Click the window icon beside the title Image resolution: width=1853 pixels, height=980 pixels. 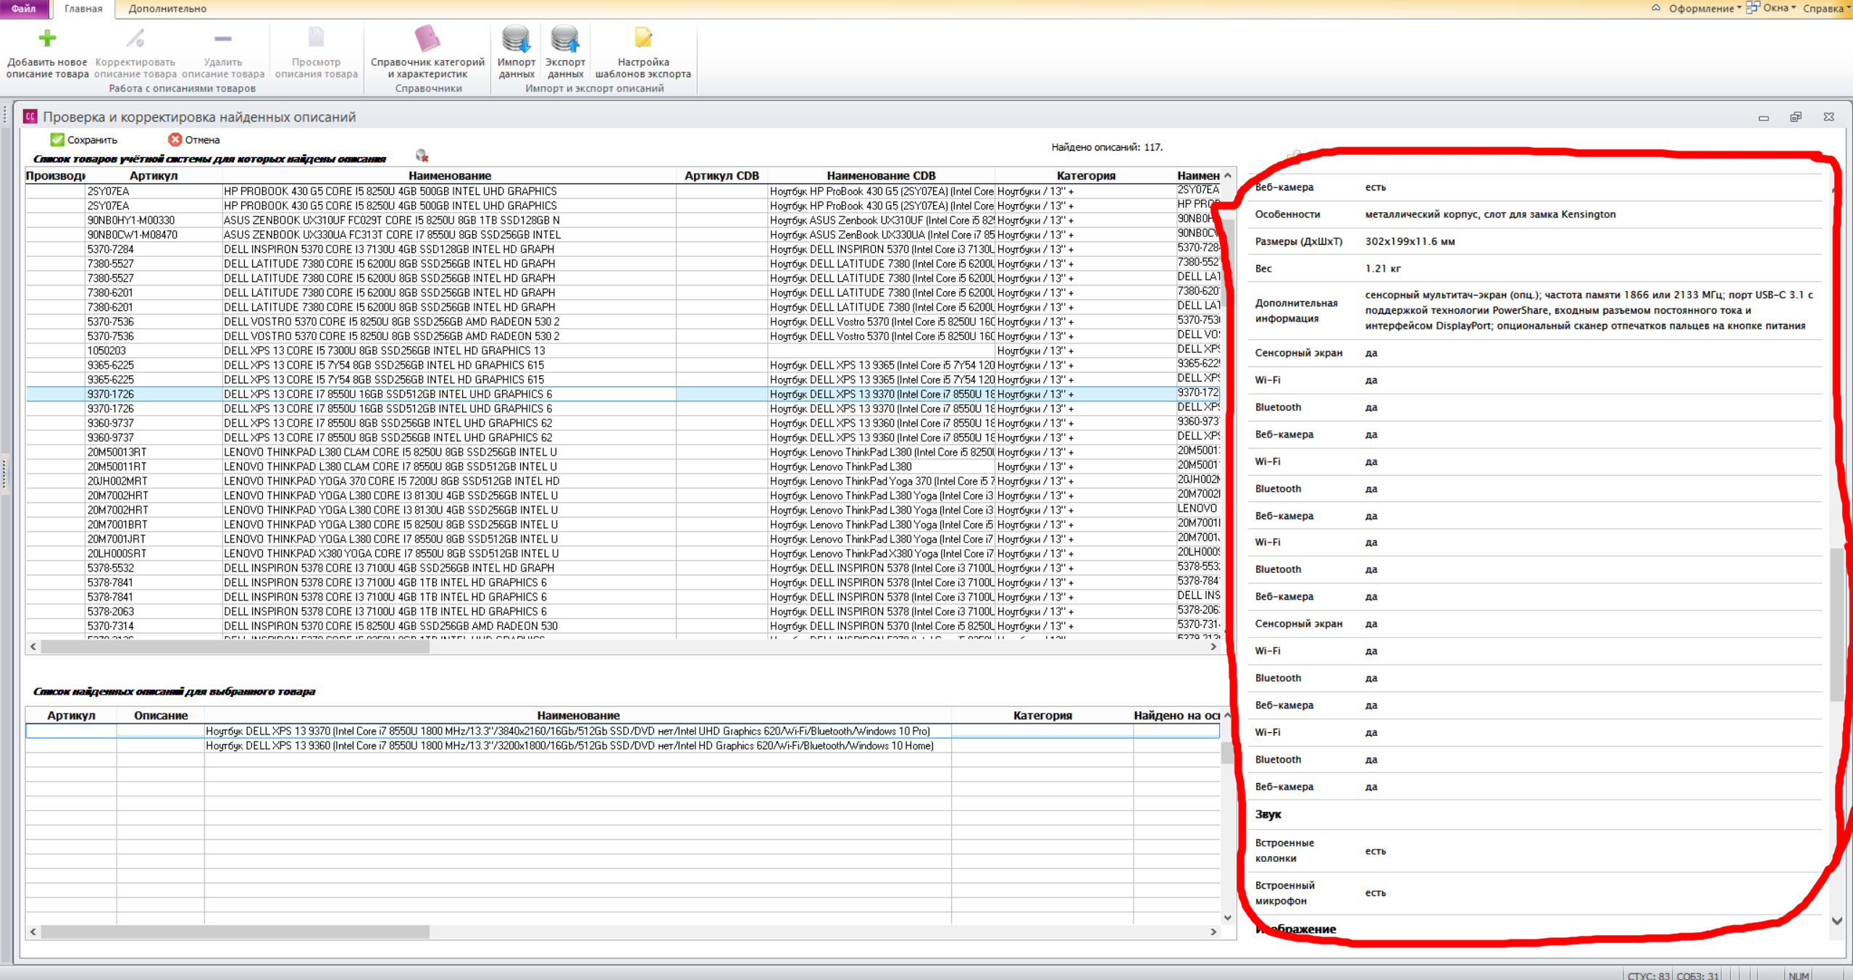click(x=30, y=117)
